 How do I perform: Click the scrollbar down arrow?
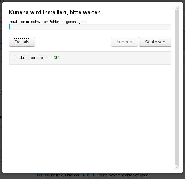[177, 167]
